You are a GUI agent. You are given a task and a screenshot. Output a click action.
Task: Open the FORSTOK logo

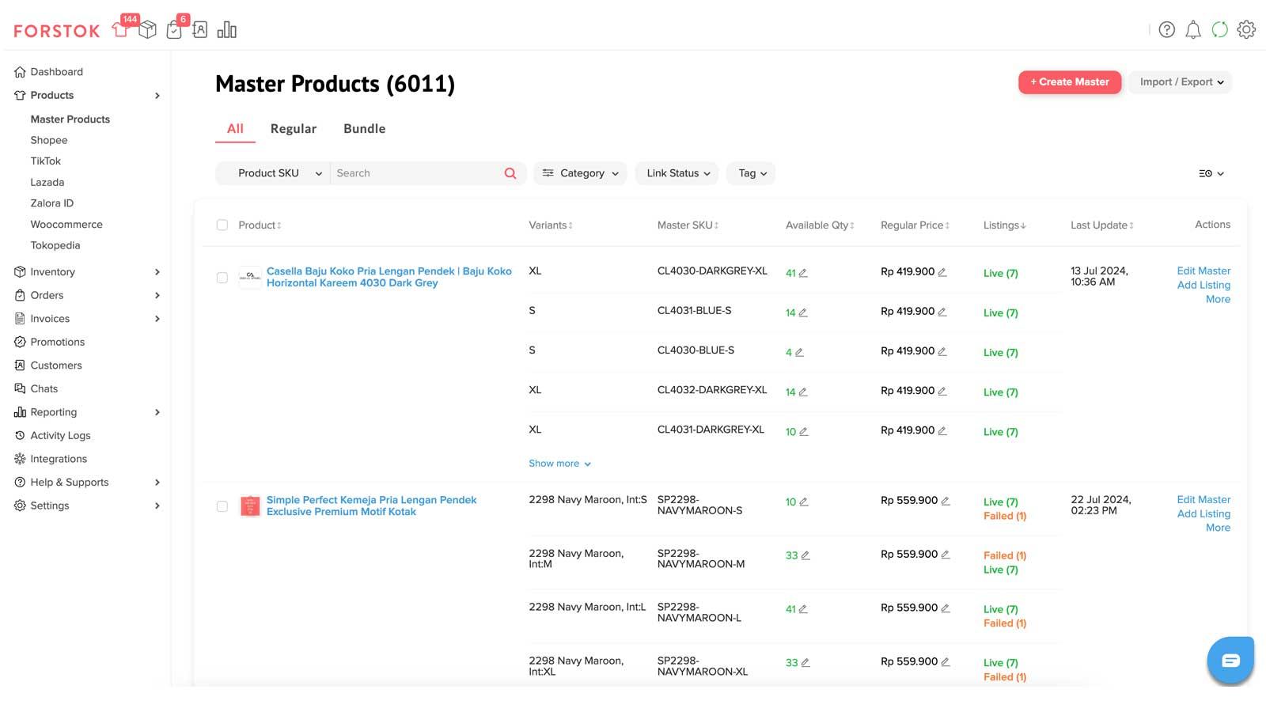click(55, 30)
